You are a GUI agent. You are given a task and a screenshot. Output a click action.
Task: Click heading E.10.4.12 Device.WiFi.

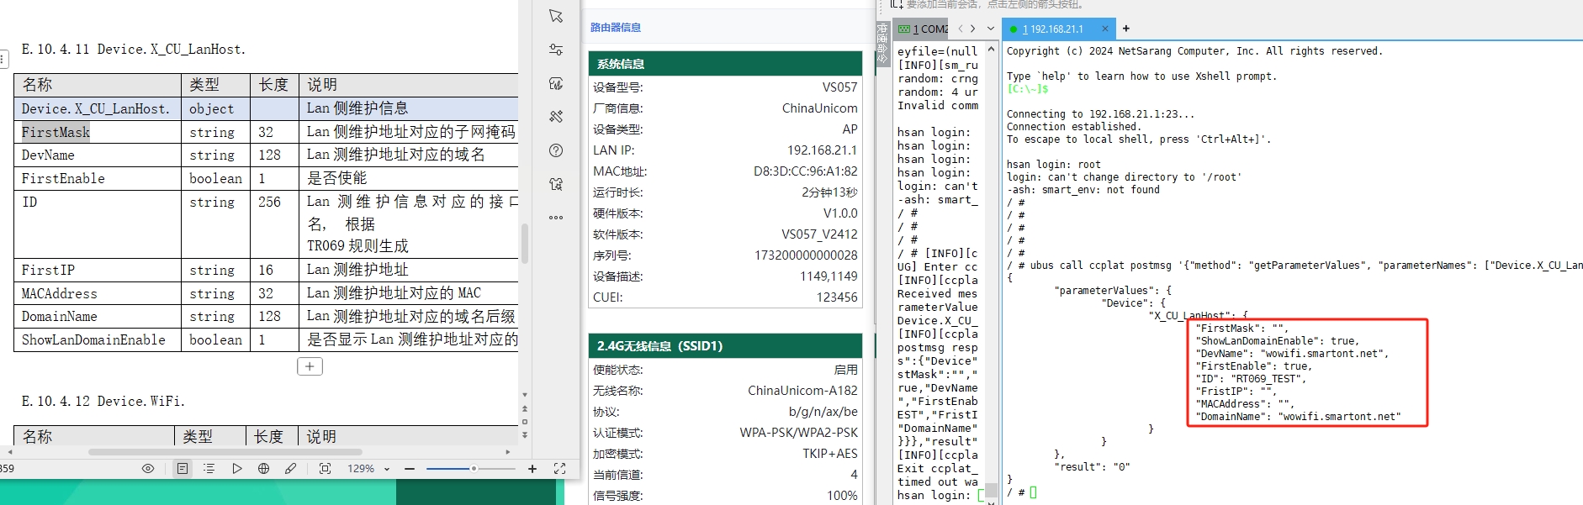(103, 402)
